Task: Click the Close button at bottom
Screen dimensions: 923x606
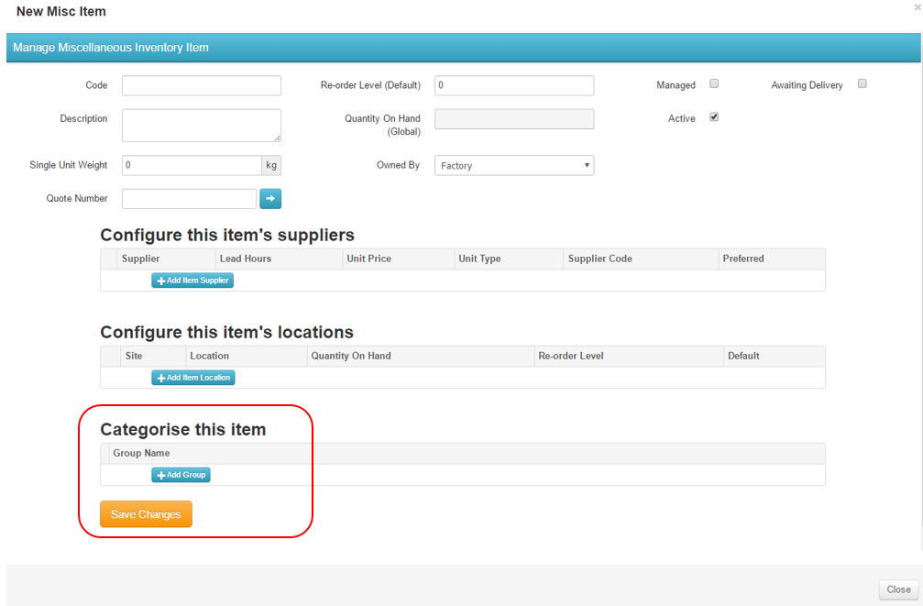Action: click(898, 589)
